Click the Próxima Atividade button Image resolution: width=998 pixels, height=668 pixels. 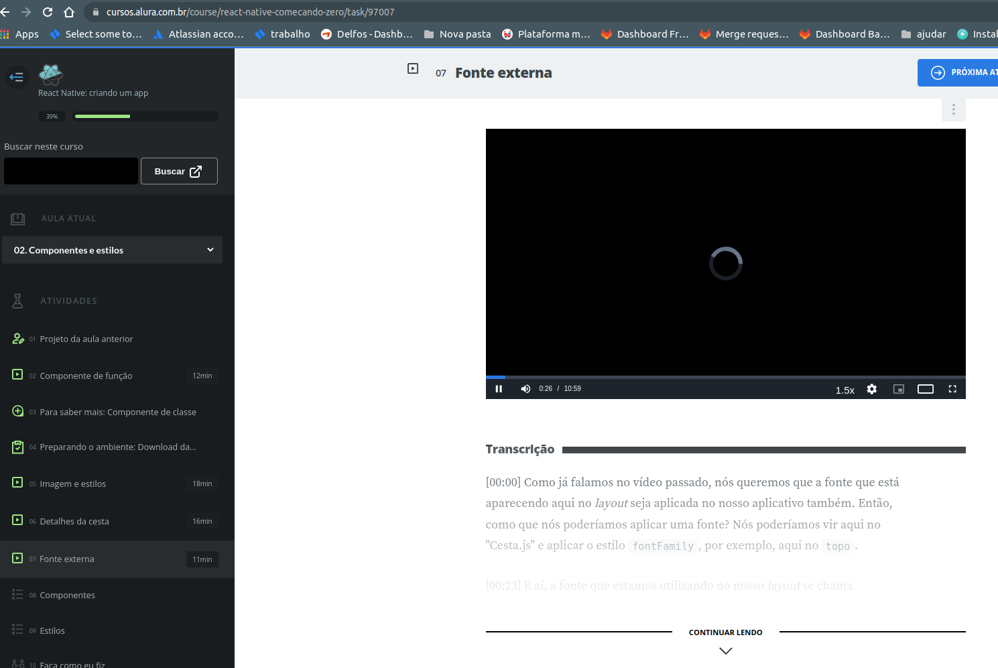958,72
